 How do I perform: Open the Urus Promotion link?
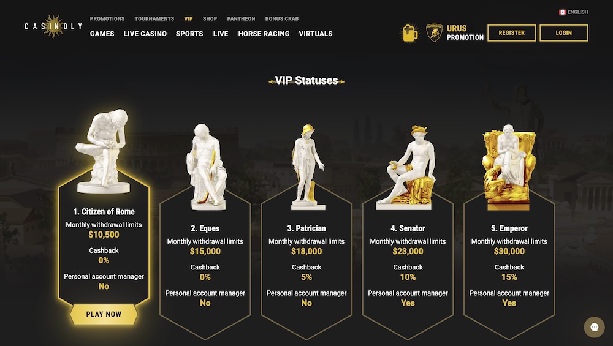tap(465, 33)
